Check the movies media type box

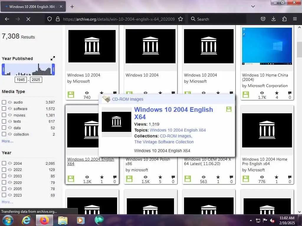[4, 115]
